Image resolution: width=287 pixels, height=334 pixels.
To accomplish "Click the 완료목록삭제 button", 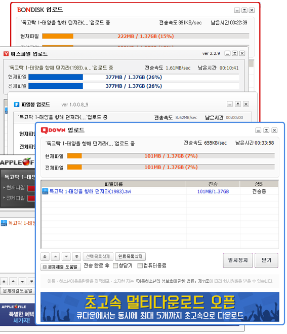I will coord(130,256).
